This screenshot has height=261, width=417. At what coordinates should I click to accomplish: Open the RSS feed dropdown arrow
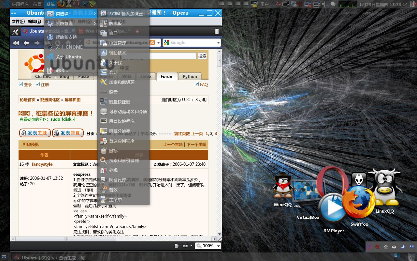click(x=158, y=43)
